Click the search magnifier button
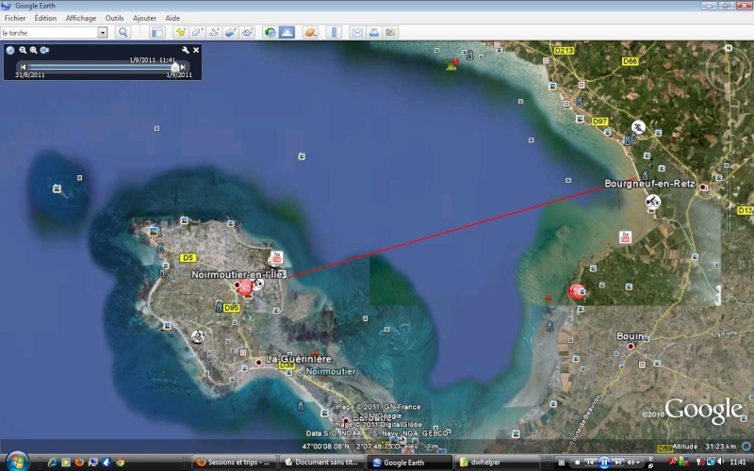Image resolution: width=754 pixels, height=471 pixels. (x=123, y=32)
